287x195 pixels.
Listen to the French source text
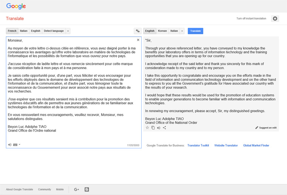[x=10, y=144]
